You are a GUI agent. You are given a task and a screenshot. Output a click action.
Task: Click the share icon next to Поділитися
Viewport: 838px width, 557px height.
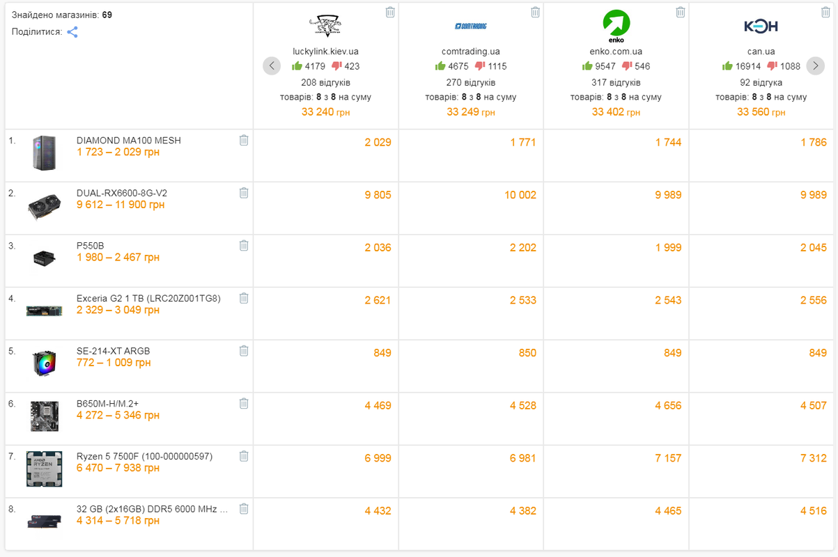[x=72, y=32]
